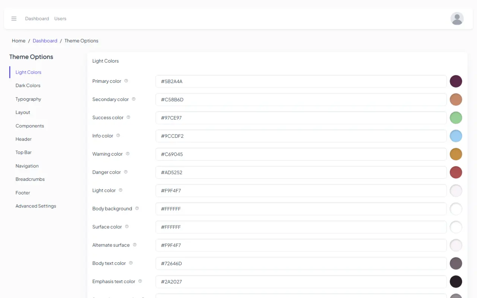Focus the Body background hex input

(301, 209)
